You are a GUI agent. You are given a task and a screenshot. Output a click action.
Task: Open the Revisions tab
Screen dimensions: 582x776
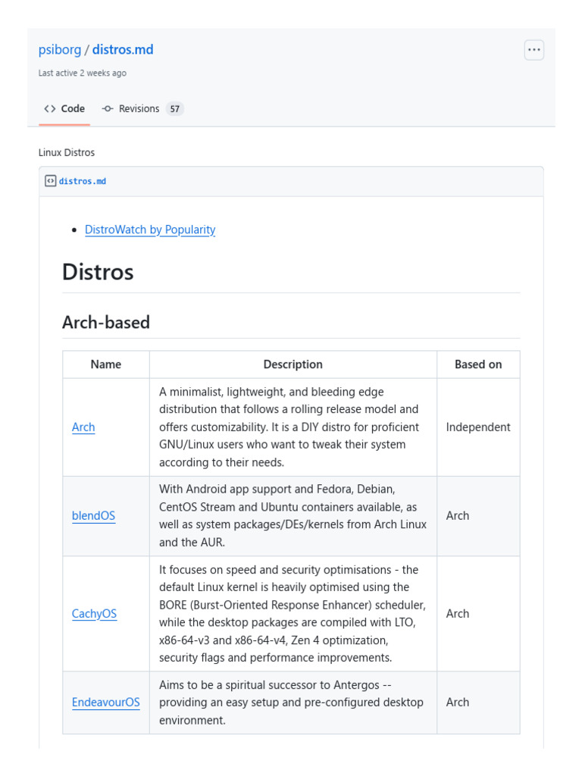pos(139,109)
